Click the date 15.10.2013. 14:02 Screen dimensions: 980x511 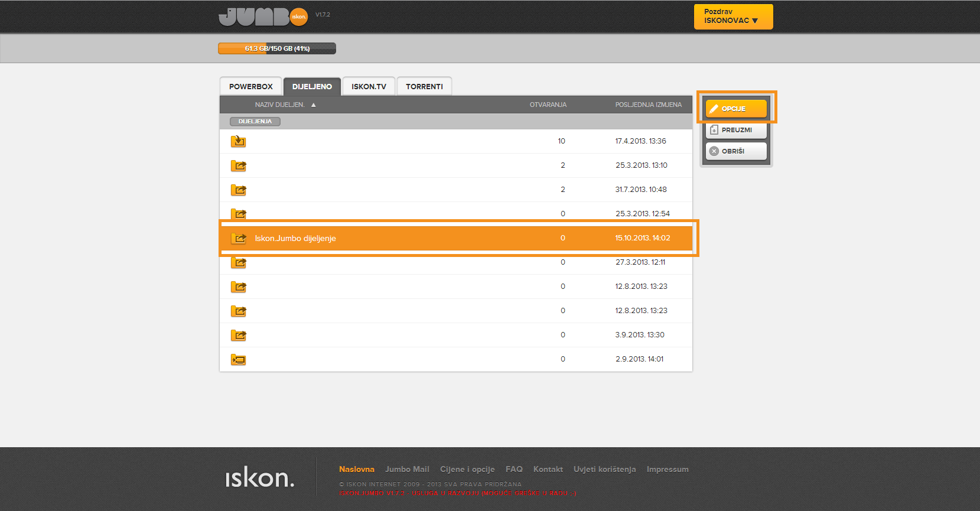643,238
